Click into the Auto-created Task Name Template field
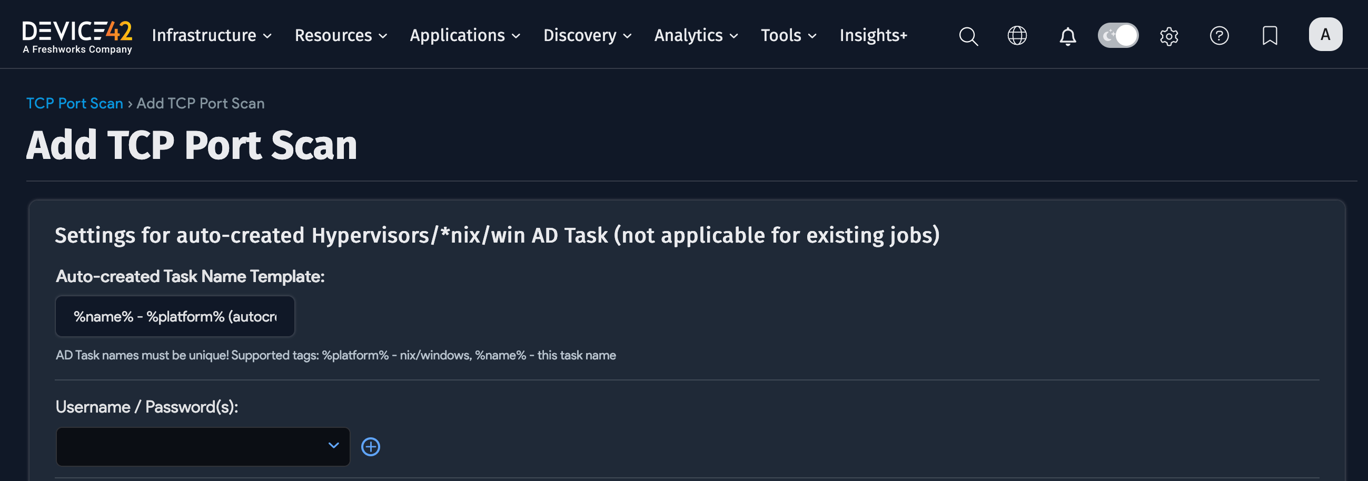This screenshot has width=1368, height=481. pos(175,316)
